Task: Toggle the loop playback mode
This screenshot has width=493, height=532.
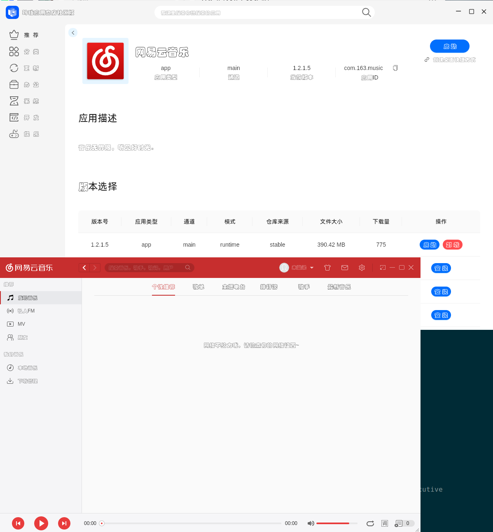Action: [x=370, y=523]
